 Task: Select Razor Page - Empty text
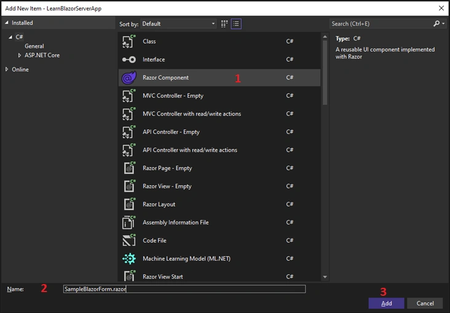167,168
